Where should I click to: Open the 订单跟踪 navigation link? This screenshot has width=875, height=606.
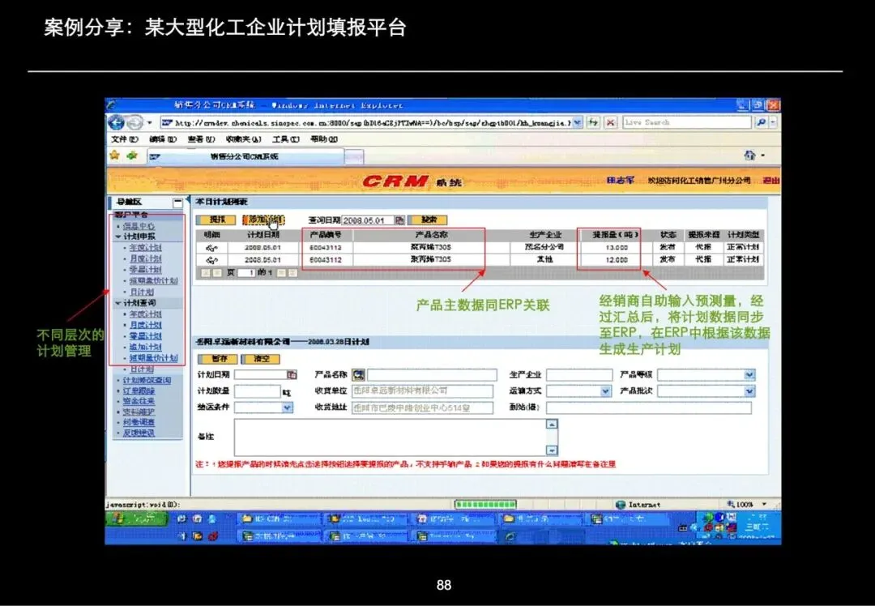(x=139, y=391)
